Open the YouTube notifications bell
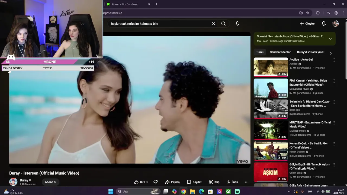Image resolution: width=347 pixels, height=195 pixels. 323,24
